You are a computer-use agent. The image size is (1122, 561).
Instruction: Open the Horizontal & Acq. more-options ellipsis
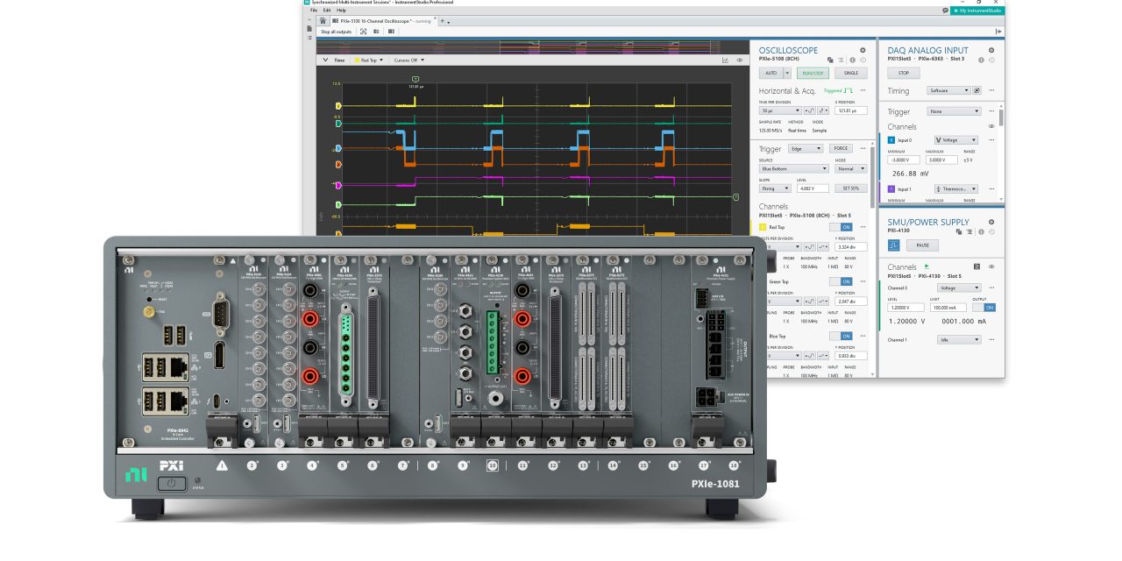coord(863,90)
